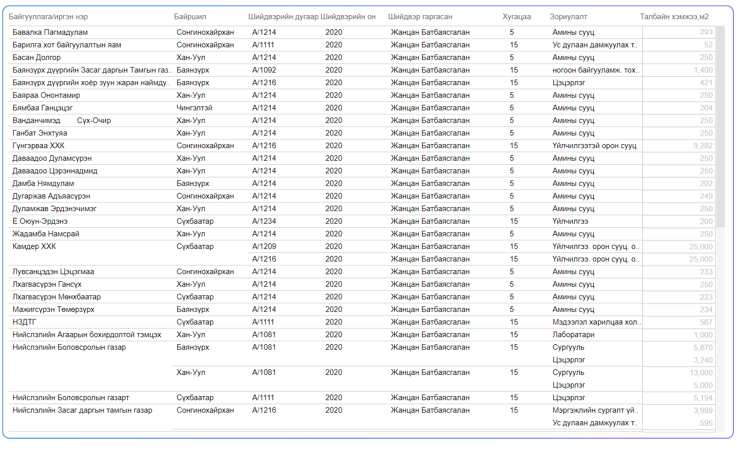Click the Байршил column header
The width and height of the screenshot is (744, 450).
[x=190, y=17]
